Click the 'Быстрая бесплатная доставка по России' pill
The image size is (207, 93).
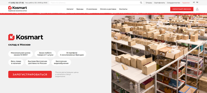click(37, 62)
